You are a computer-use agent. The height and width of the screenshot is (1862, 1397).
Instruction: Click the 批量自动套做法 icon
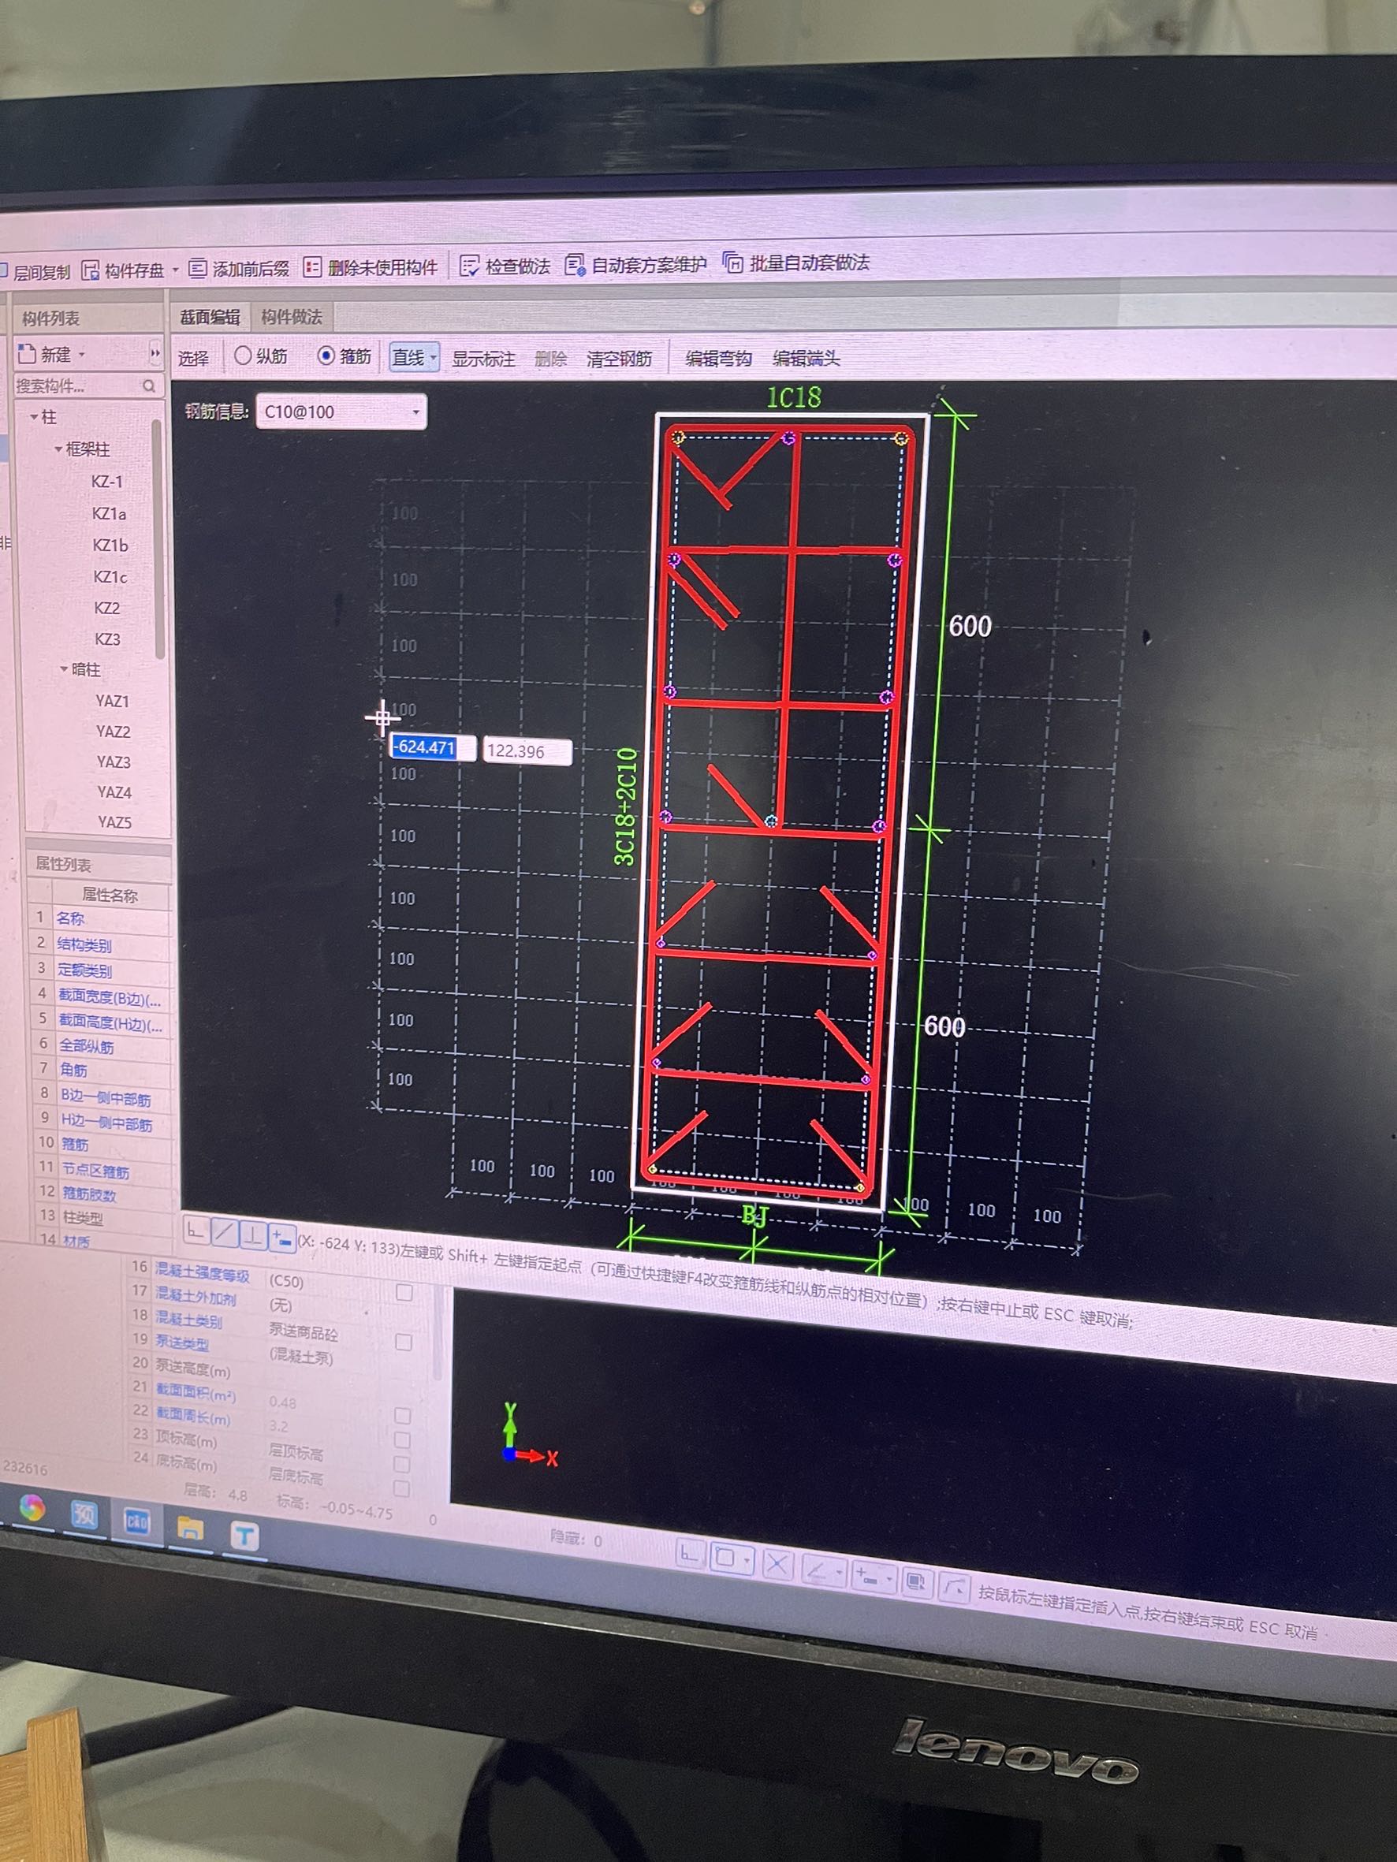coord(733,263)
